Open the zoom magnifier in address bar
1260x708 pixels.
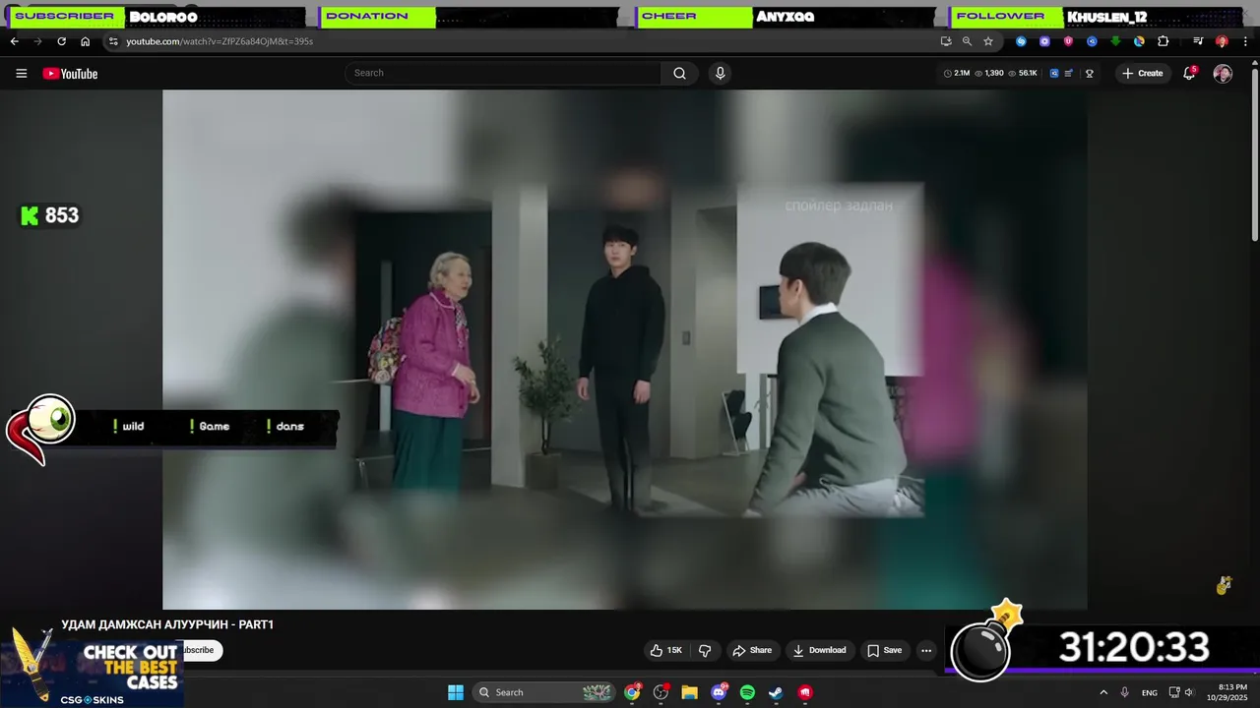coord(967,41)
